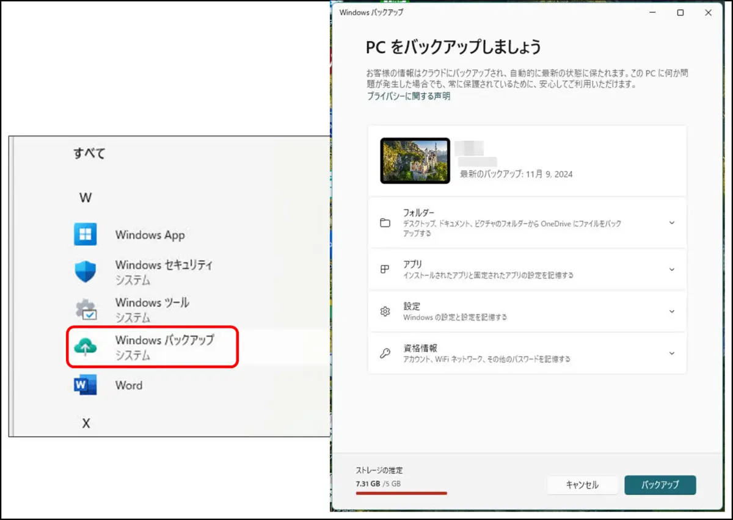The height and width of the screenshot is (520, 733).
Task: Click the grid icon beside アプリ
Action: (385, 269)
